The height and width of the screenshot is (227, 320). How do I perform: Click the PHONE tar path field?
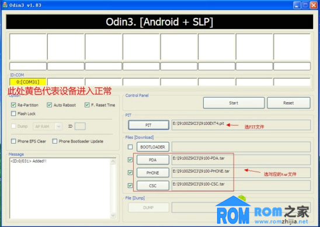pyautogui.click(x=241, y=173)
